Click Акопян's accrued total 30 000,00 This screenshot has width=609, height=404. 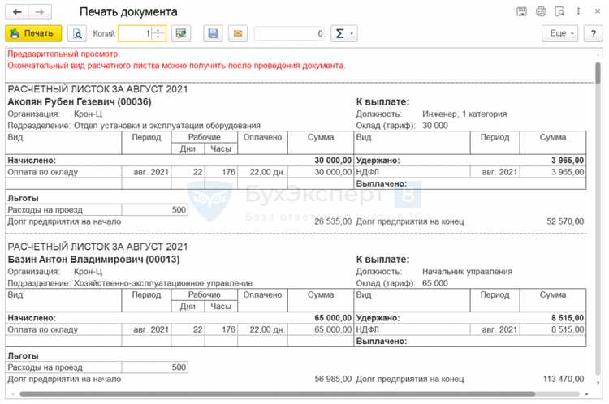[333, 161]
